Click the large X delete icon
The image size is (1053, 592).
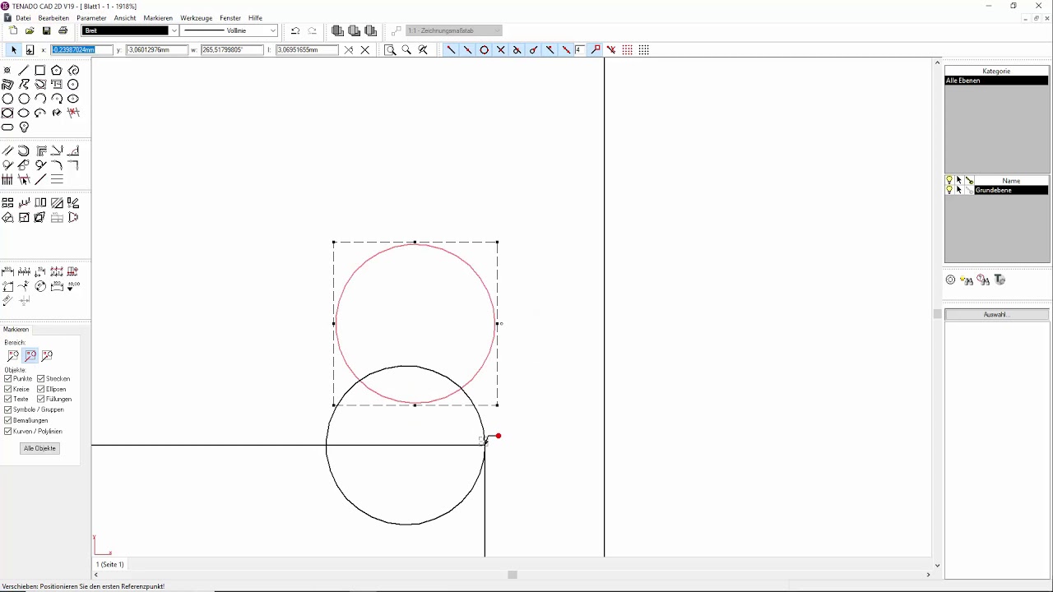tap(365, 50)
